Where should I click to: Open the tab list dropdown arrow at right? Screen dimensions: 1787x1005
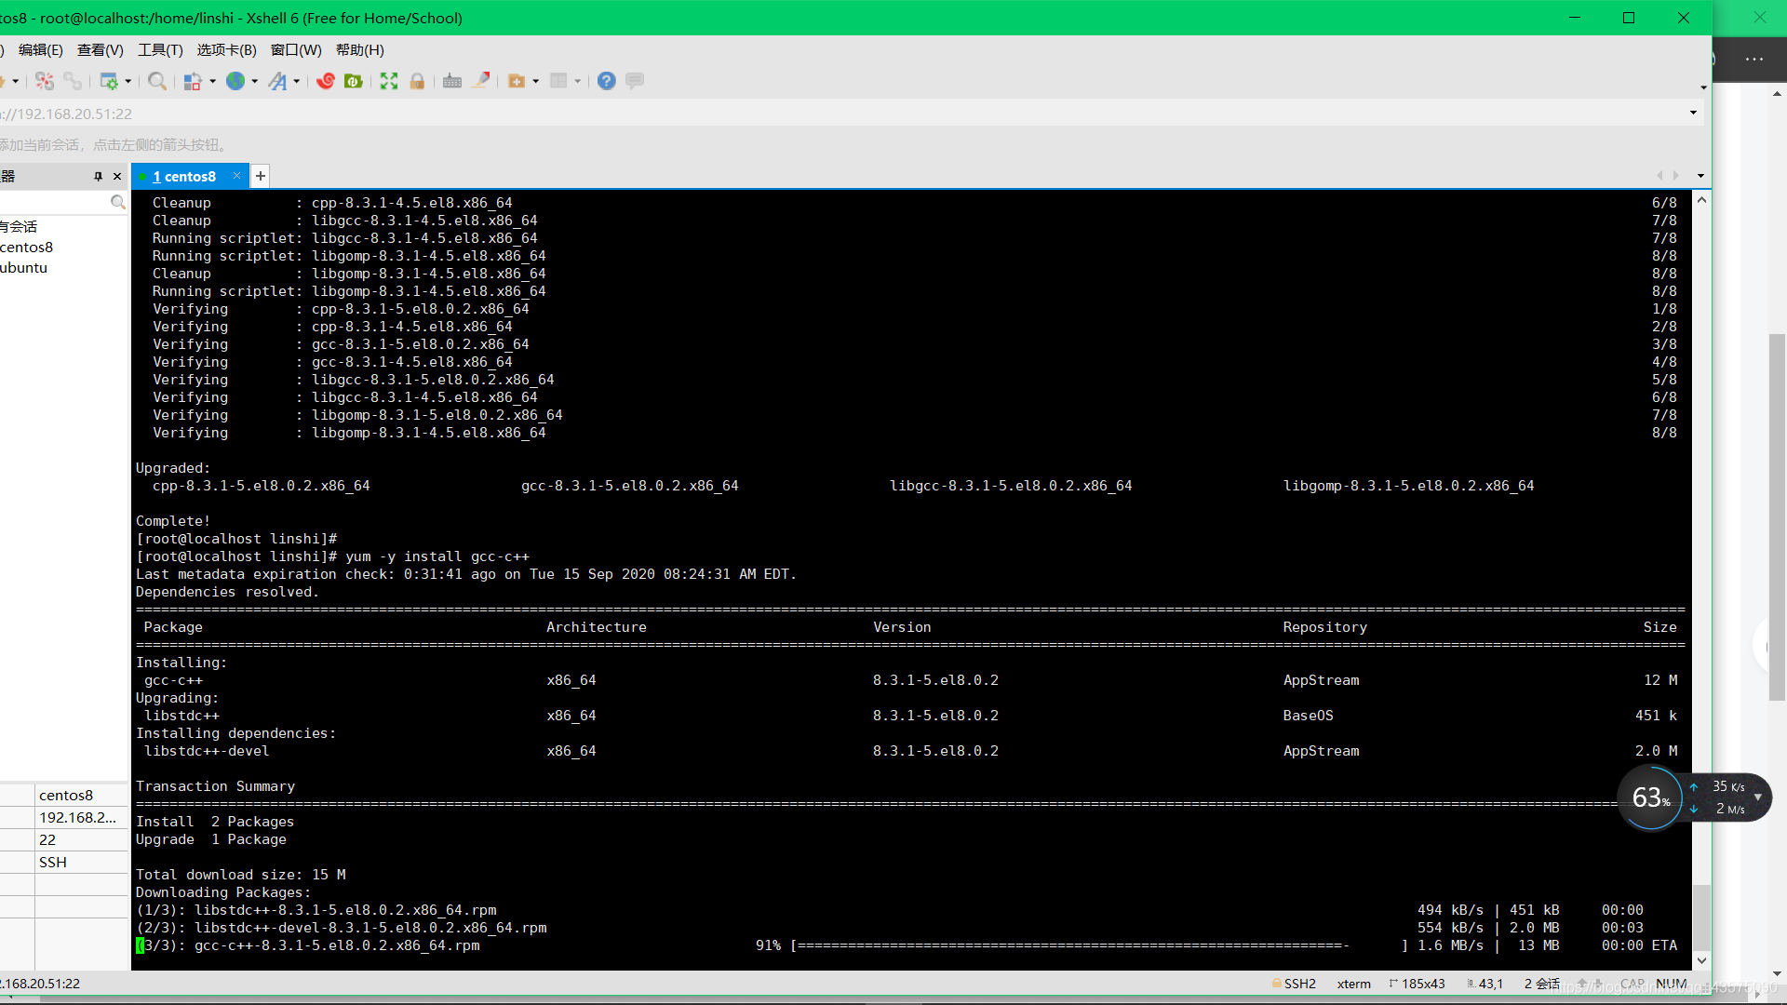pos(1700,176)
